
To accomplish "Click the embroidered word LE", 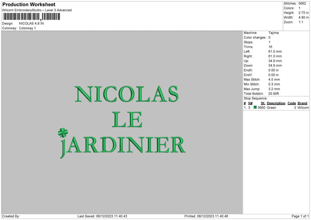I will tap(127, 119).
